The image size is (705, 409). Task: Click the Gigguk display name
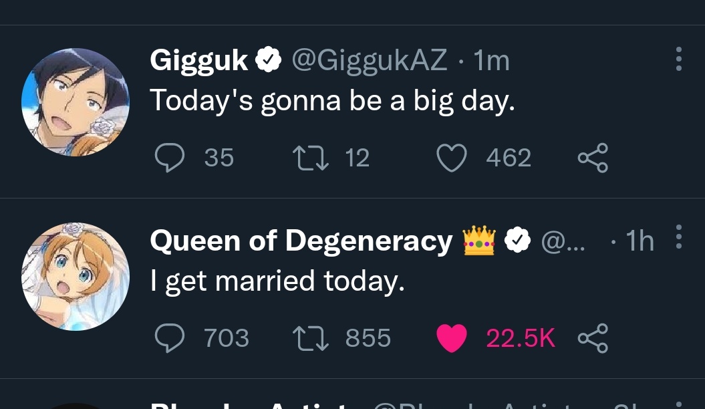[198, 61]
